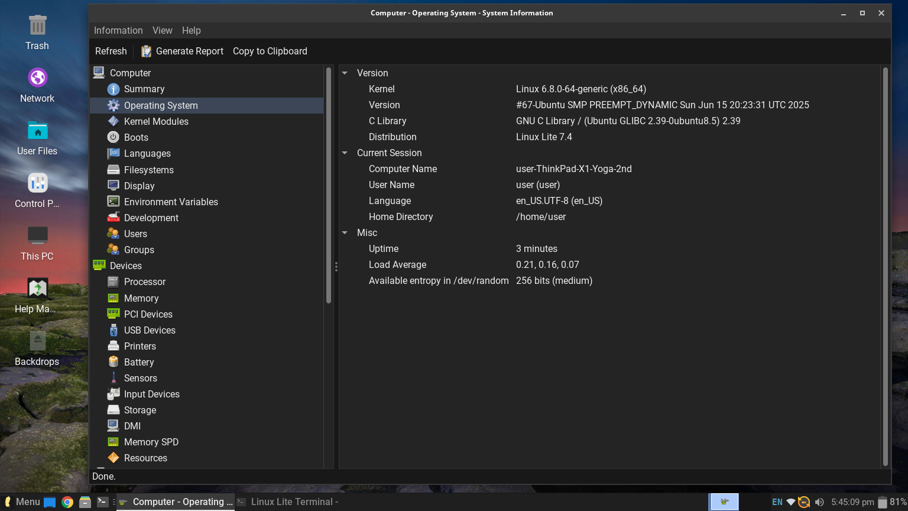Select the Kernel Modules icon
This screenshot has width=908, height=511.
coord(113,121)
